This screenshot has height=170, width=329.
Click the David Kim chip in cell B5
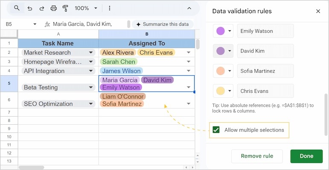(157, 80)
